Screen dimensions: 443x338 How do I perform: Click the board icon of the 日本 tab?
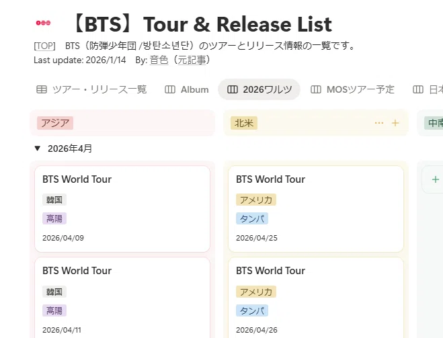point(418,89)
